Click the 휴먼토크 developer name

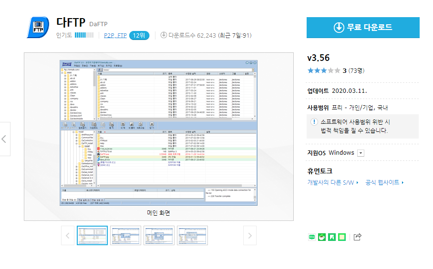(320, 171)
